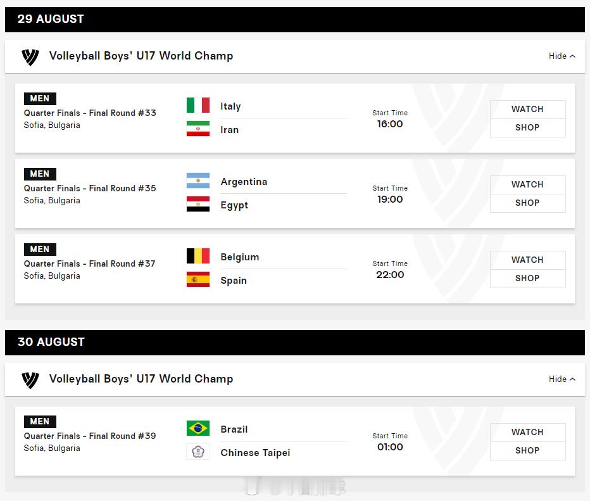Screen dimensions: 590x501
Task: Watch the Brazil vs Chinese Taipei match
Action: point(527,432)
